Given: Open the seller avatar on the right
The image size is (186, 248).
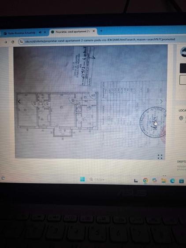Looking at the screenshot, I should (183, 52).
